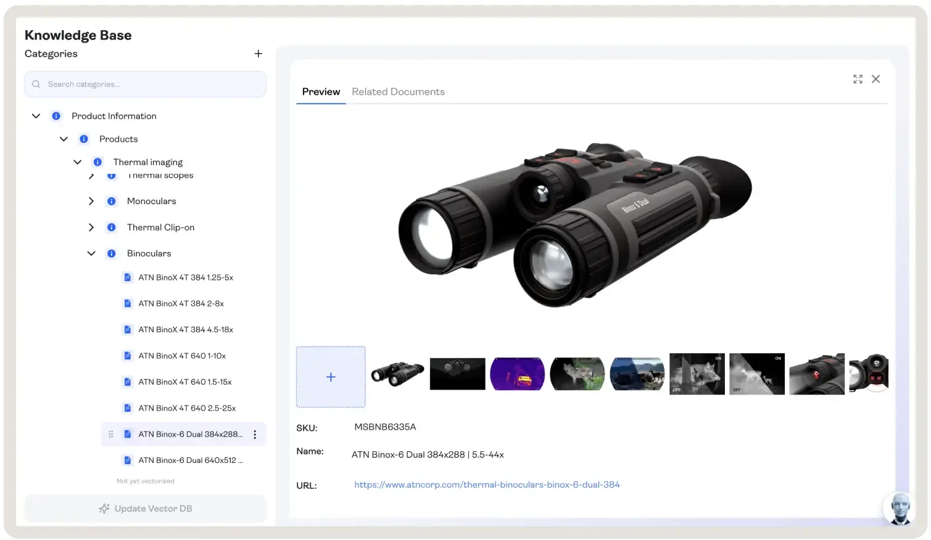Open ATN BinoX 4T 640 1-10x document
This screenshot has width=931, height=540.
[x=182, y=356]
